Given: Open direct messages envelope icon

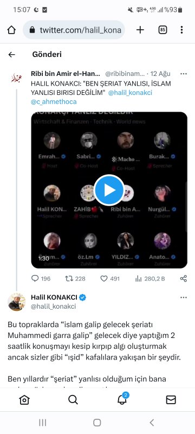Looking at the screenshot, I should coord(171,400).
